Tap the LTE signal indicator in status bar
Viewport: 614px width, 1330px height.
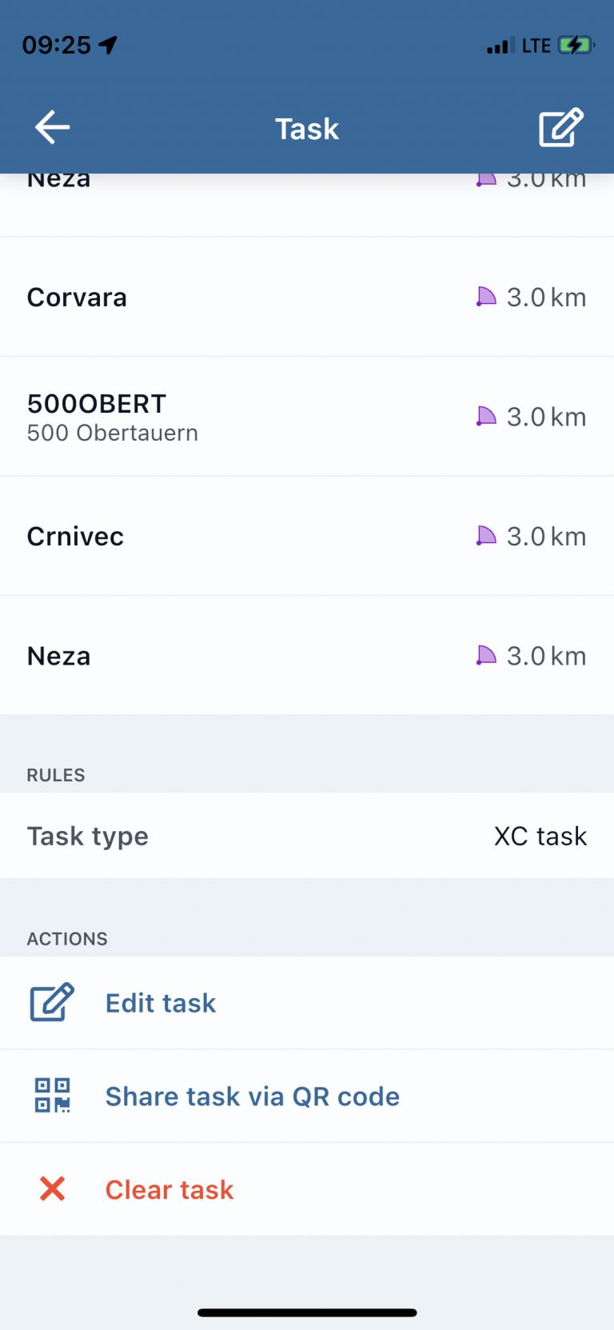pyautogui.click(x=536, y=46)
